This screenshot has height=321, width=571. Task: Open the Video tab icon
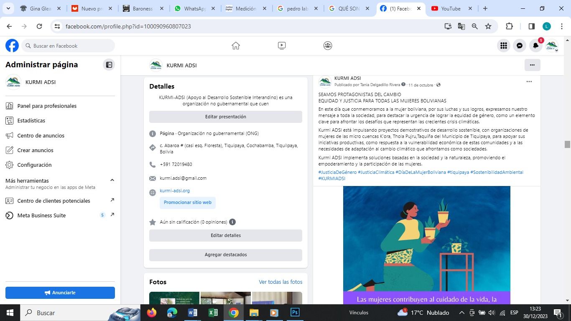click(x=282, y=46)
